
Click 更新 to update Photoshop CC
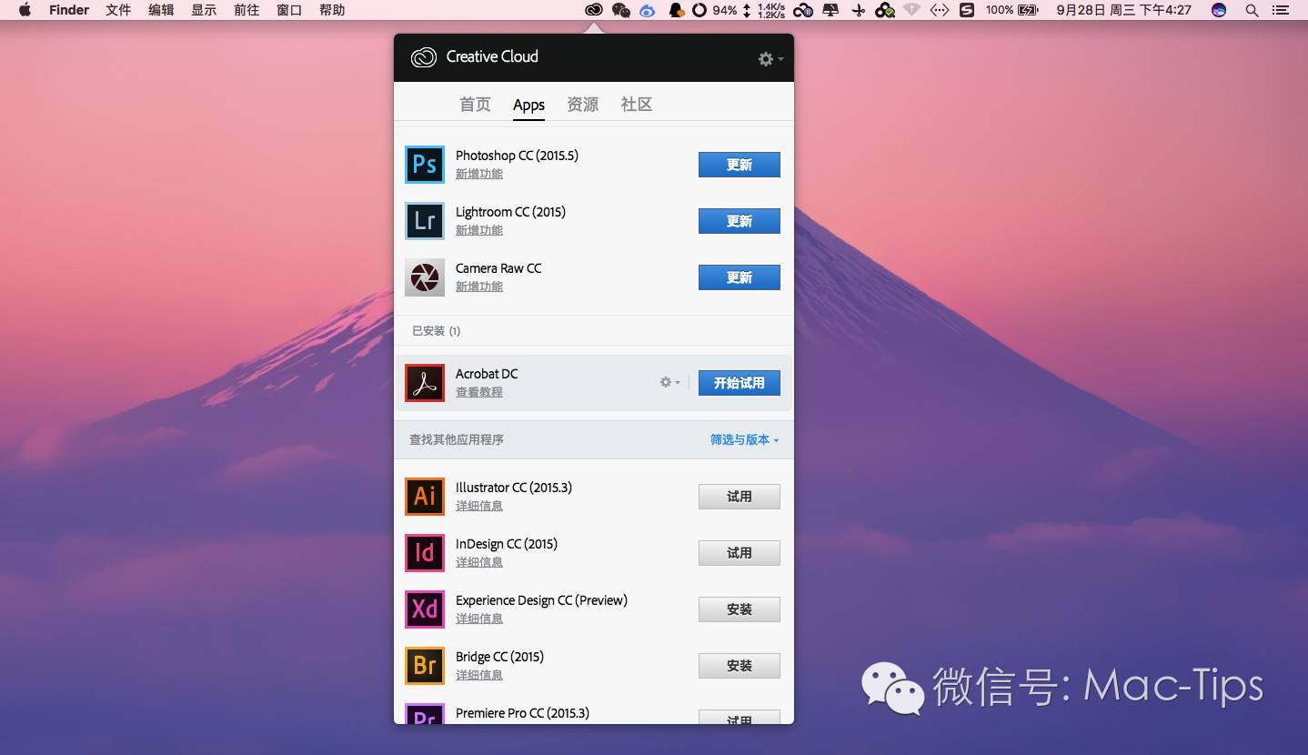coord(739,165)
